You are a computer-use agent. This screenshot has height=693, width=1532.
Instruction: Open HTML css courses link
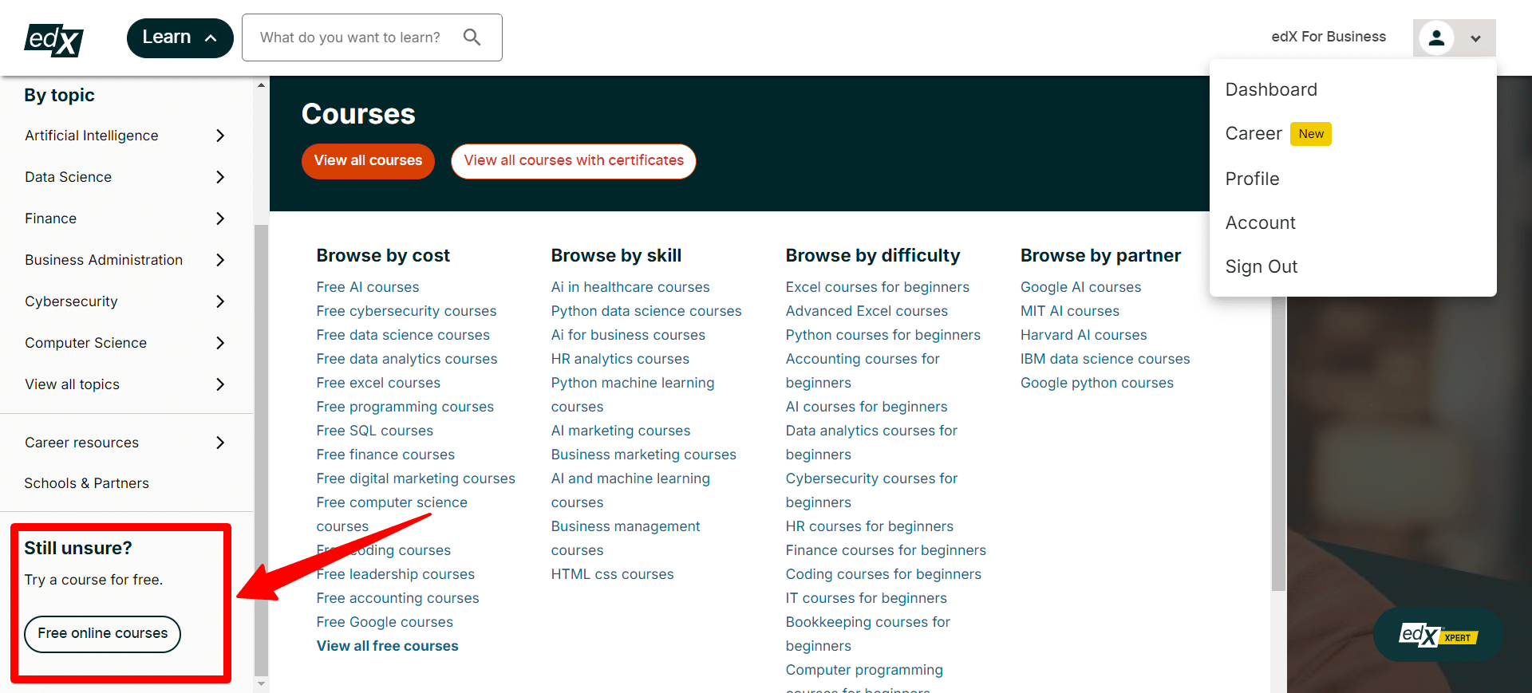click(612, 574)
